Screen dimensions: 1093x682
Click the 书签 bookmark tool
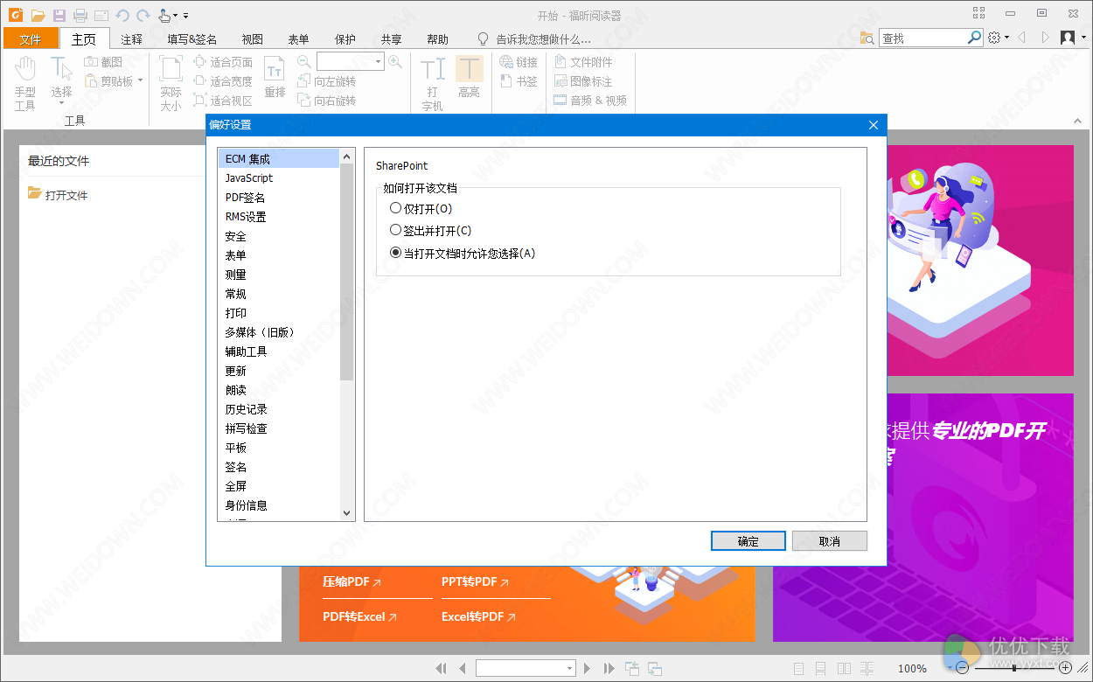(519, 81)
